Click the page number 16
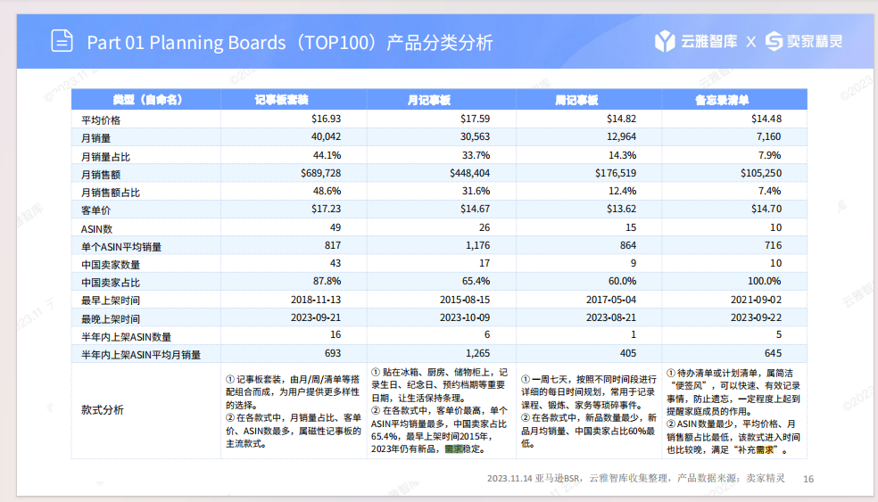This screenshot has width=878, height=502. pos(808,479)
